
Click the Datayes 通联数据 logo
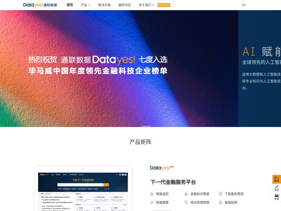coord(40,5)
